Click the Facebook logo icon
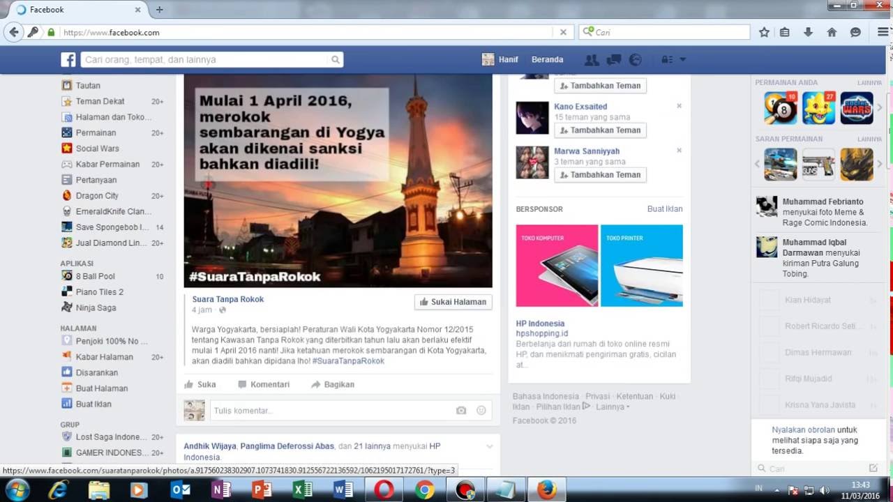This screenshot has width=893, height=502. 68,59
